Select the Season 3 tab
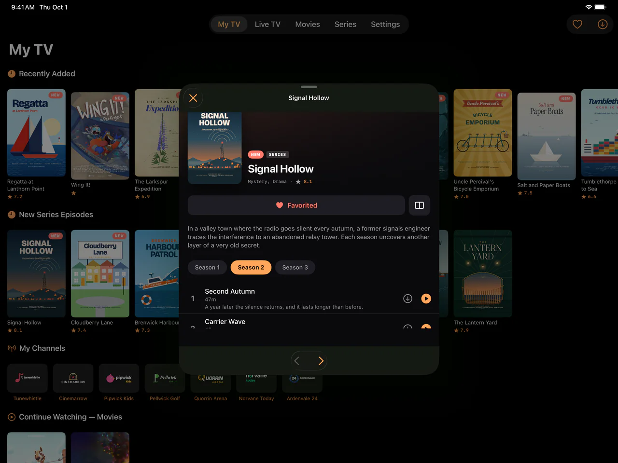Image resolution: width=618 pixels, height=463 pixels. point(295,268)
